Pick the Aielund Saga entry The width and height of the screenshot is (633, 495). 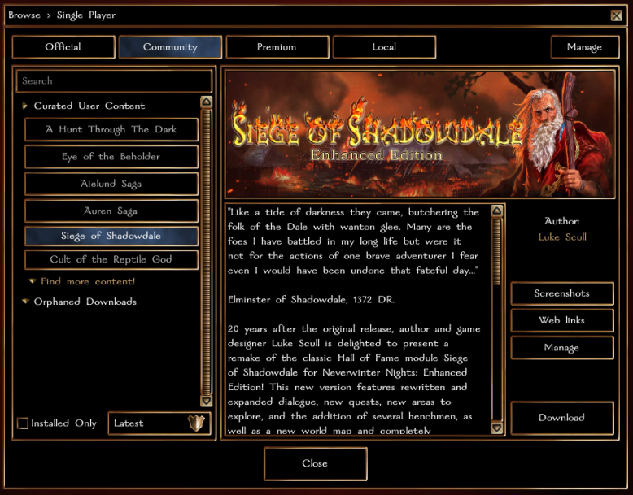point(111,184)
